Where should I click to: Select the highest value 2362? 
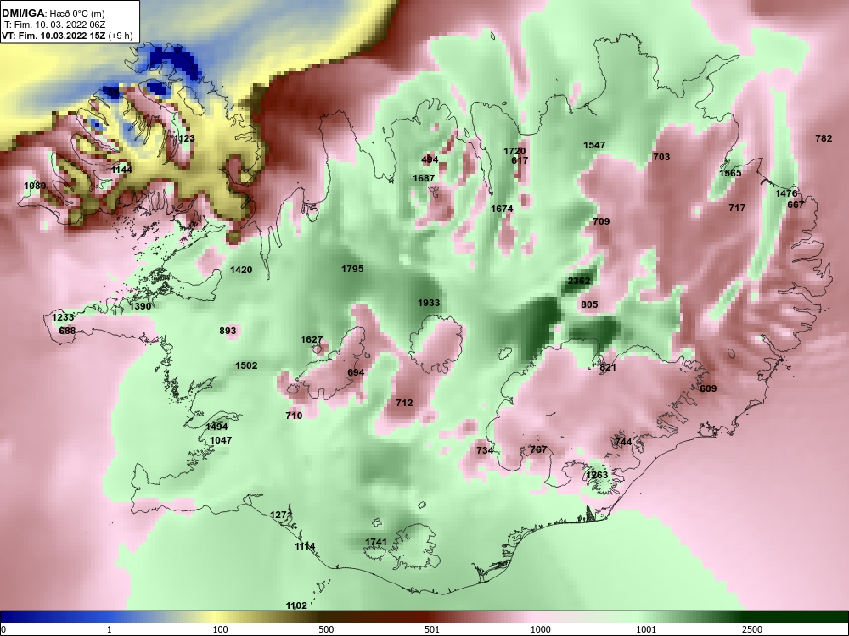(579, 281)
